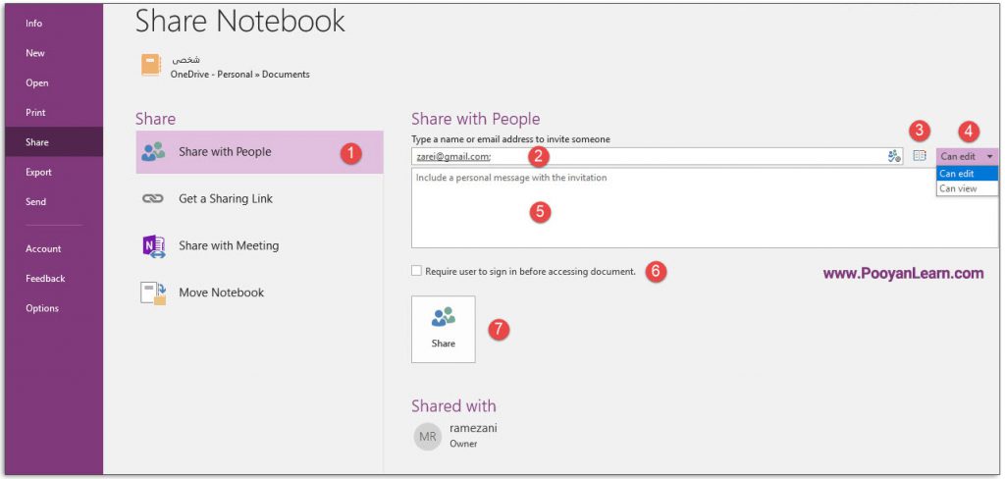Choose Move Notebook option
Screen dimensions: 1005x479
click(259, 293)
